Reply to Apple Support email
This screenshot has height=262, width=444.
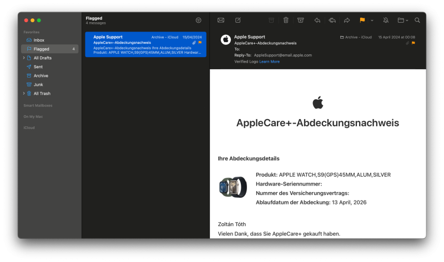[317, 20]
